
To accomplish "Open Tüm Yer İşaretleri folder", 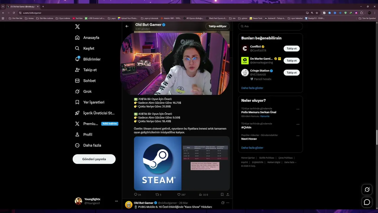I will (367, 18).
